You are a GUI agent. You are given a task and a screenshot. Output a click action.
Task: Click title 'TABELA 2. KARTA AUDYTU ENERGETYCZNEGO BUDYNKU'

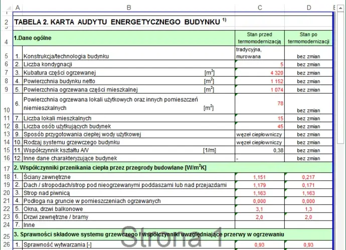coord(117,22)
